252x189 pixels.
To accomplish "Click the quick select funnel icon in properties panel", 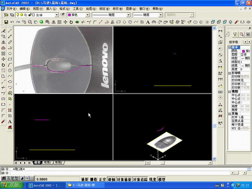I will tap(235, 34).
